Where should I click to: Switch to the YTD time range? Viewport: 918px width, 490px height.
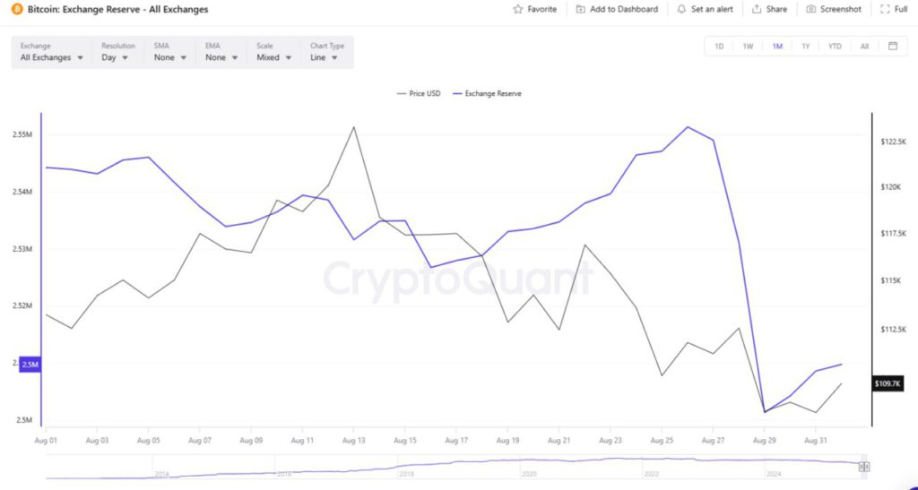pyautogui.click(x=835, y=47)
